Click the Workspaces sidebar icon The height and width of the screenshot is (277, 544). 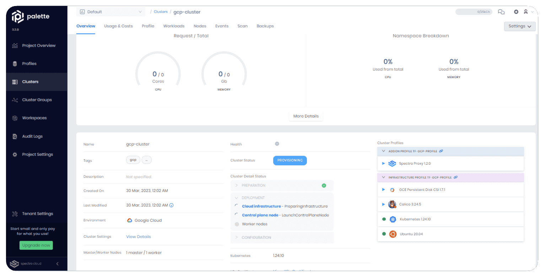click(15, 118)
